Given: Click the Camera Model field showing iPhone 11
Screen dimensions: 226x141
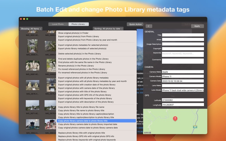Looking at the screenshot, I should click(183, 76).
